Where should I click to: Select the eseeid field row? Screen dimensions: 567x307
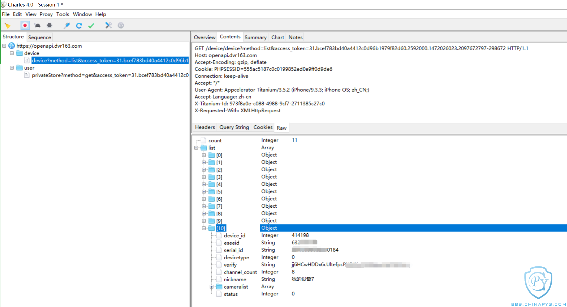coord(379,243)
